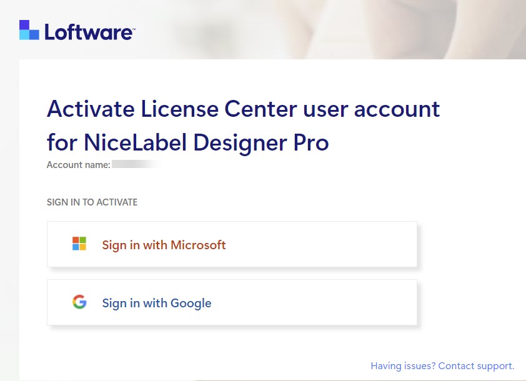Screen dimensions: 526x381
Task: Click the Google logo icon
Action: (x=79, y=302)
